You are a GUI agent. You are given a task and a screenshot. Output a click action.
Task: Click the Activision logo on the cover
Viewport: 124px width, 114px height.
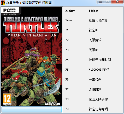52,103
